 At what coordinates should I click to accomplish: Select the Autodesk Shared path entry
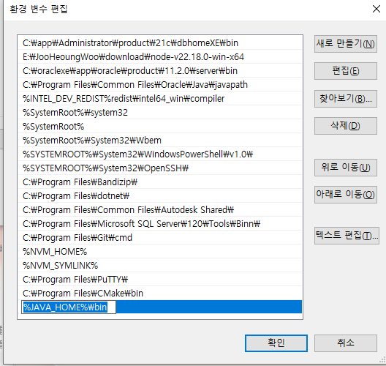[160, 210]
